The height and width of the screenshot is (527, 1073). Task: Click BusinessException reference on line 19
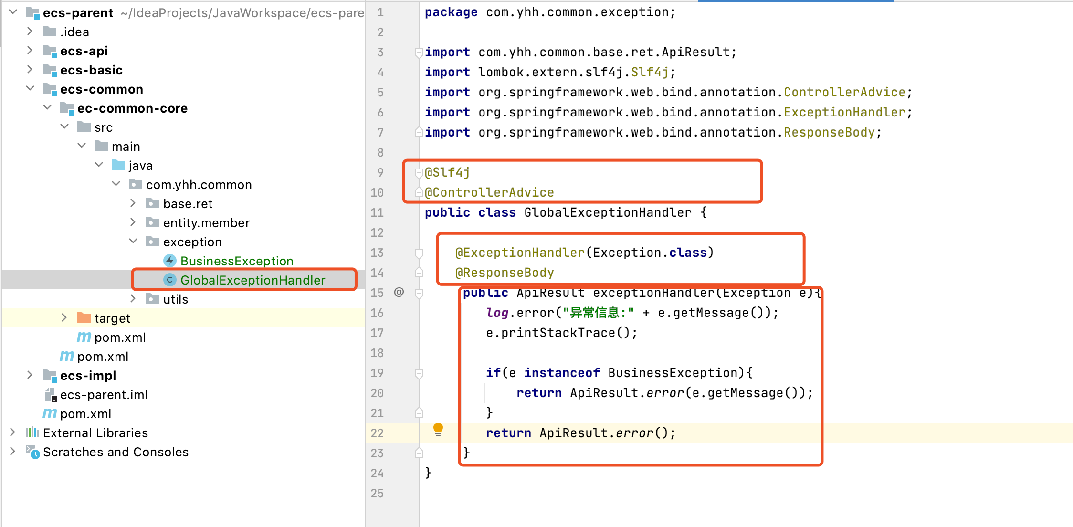point(673,373)
